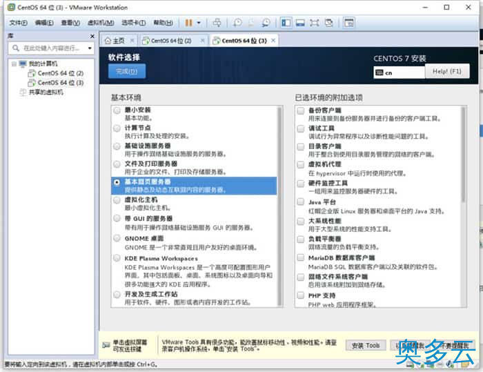
Task: Close the library panel with the X
Action: click(x=92, y=37)
